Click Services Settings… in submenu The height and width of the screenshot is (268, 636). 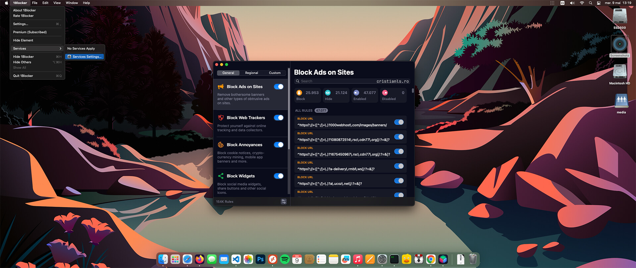coord(85,57)
